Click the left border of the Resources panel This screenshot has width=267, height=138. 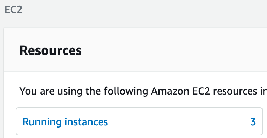4,83
